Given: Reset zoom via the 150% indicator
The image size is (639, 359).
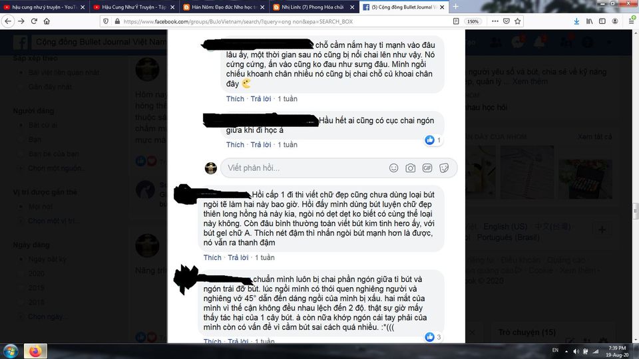Looking at the screenshot, I should click(473, 21).
